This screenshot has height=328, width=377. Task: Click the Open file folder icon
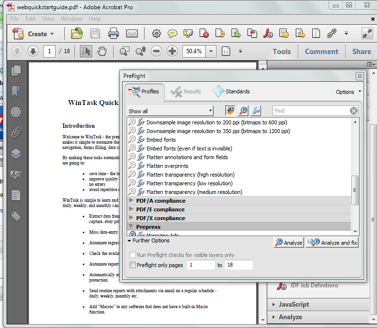tap(77, 33)
